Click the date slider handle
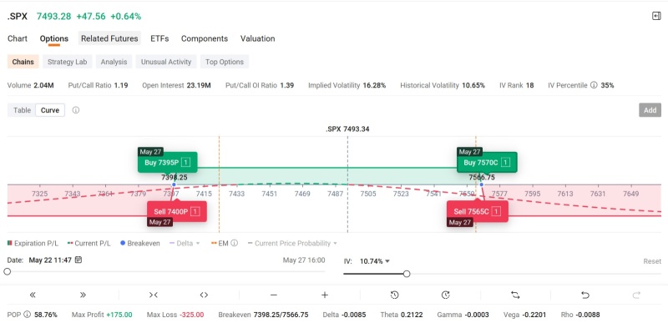This screenshot has height=323, width=668. (8, 271)
